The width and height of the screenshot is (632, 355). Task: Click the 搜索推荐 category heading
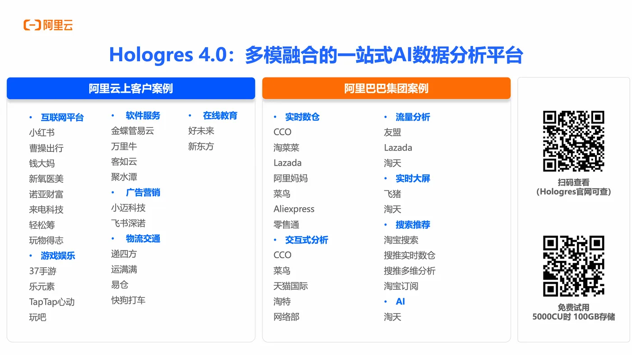(413, 225)
